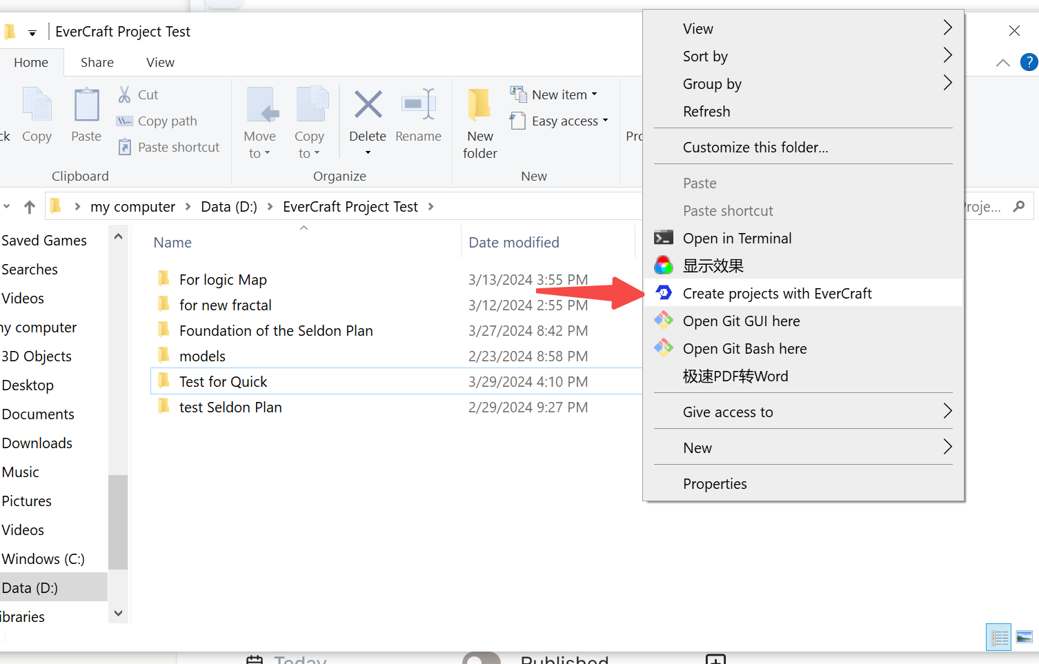Click the Cut scissors icon
1039x664 pixels.
(125, 94)
